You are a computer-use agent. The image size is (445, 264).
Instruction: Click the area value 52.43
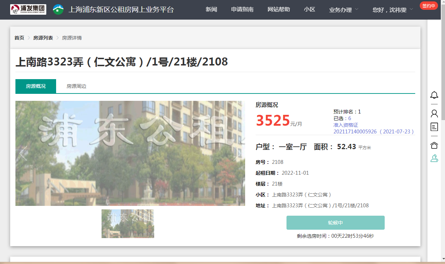coord(346,147)
